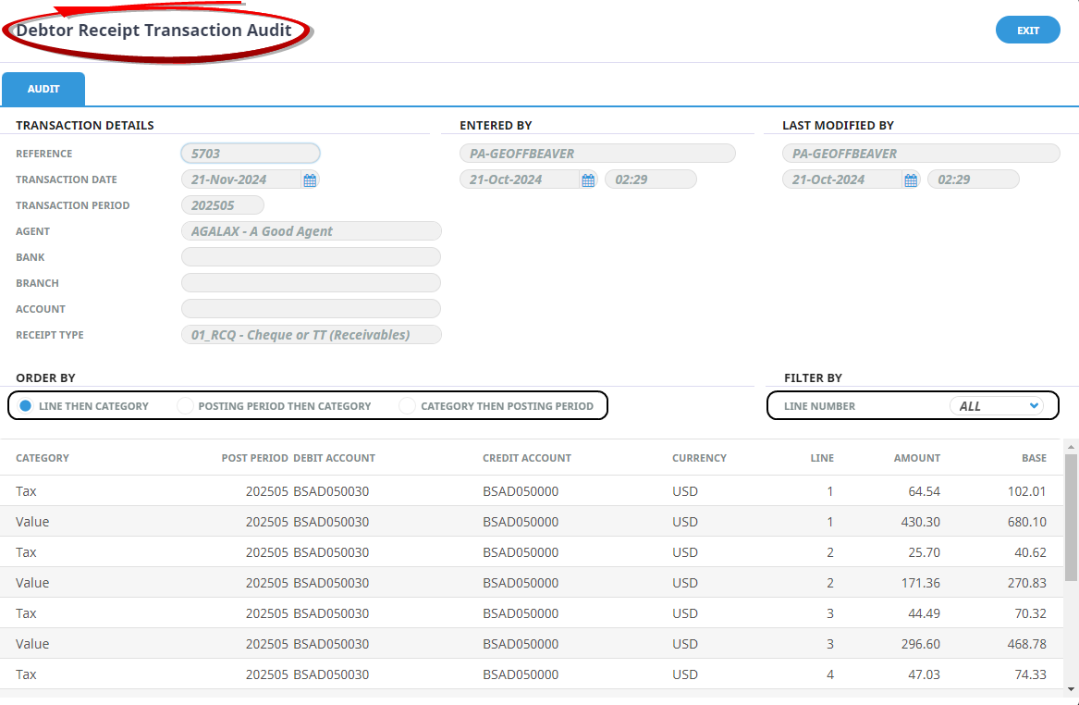Screen dimensions: 1079x705
Task: Open the Last Modified By date calendar icon
Action: click(x=911, y=180)
